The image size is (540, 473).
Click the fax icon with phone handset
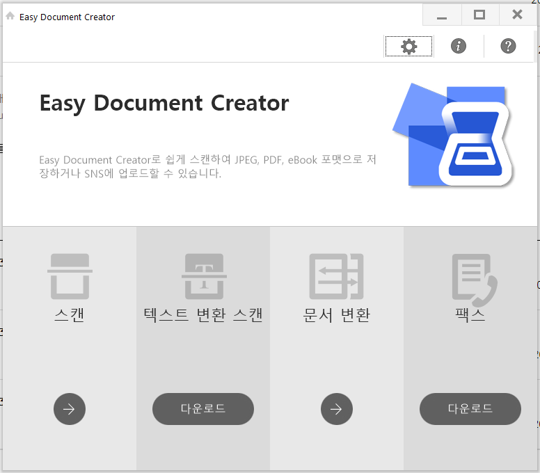tap(475, 280)
